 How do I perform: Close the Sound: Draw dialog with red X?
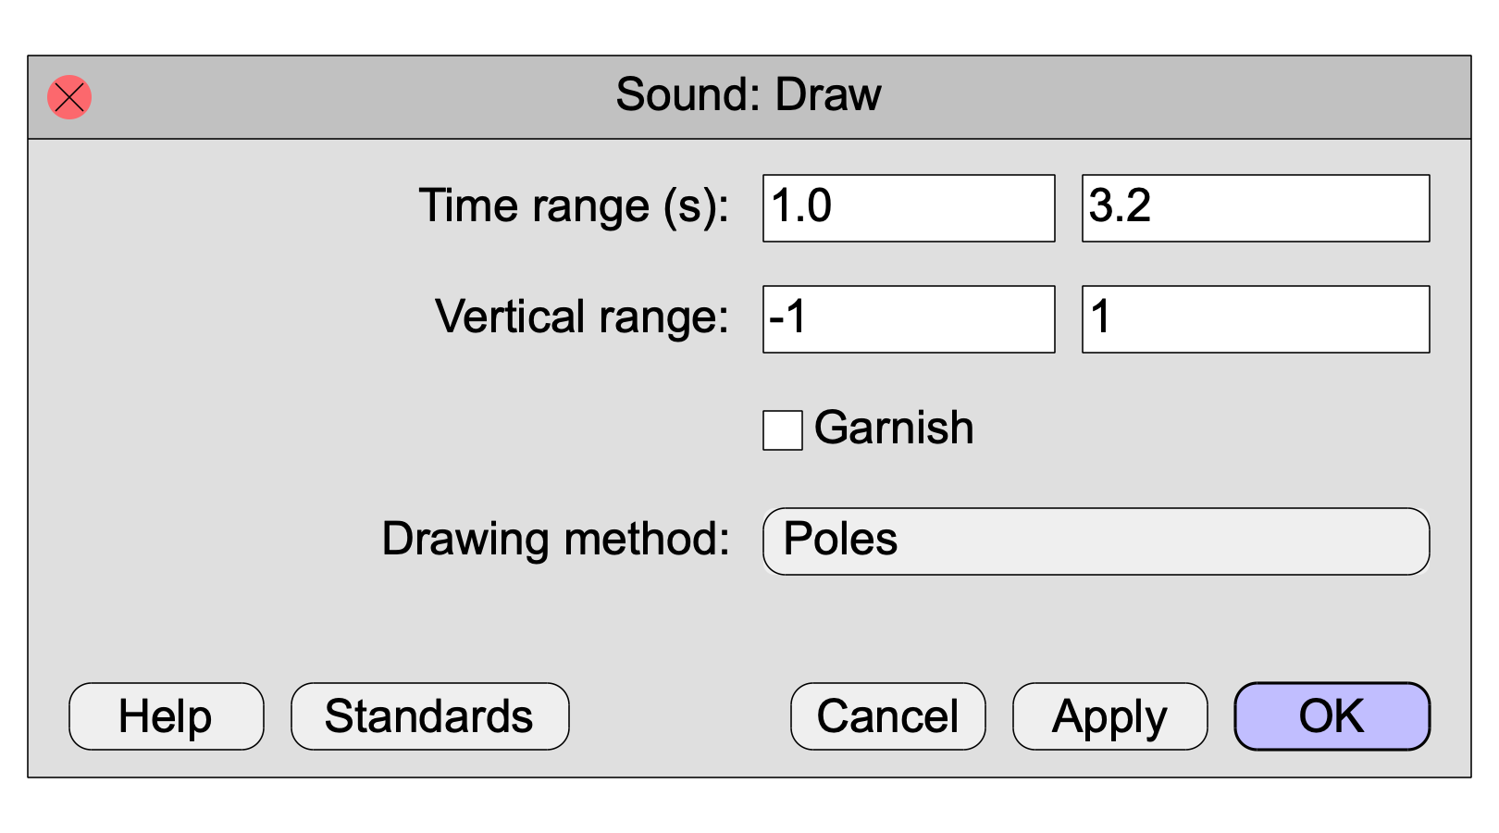69,97
